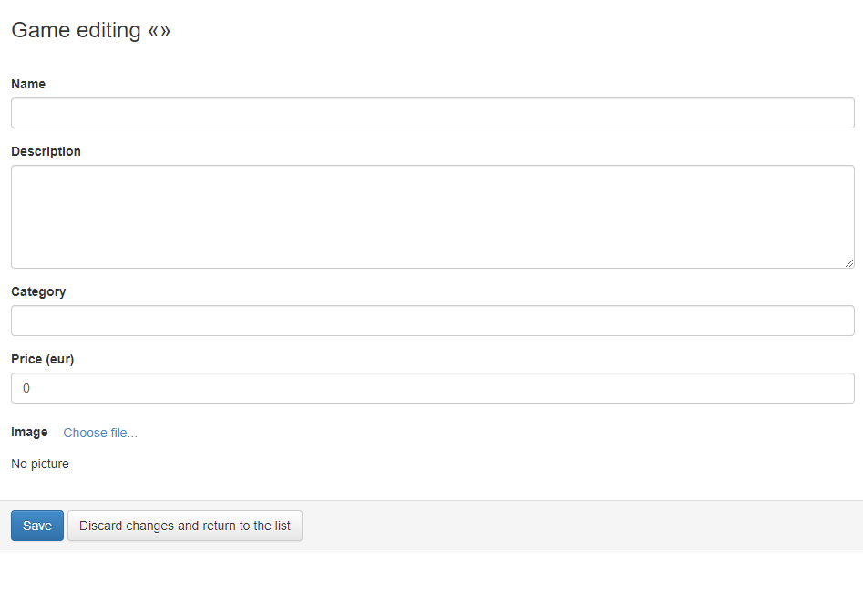The height and width of the screenshot is (603, 863).
Task: Open the Choose file... image link
Action: point(100,433)
